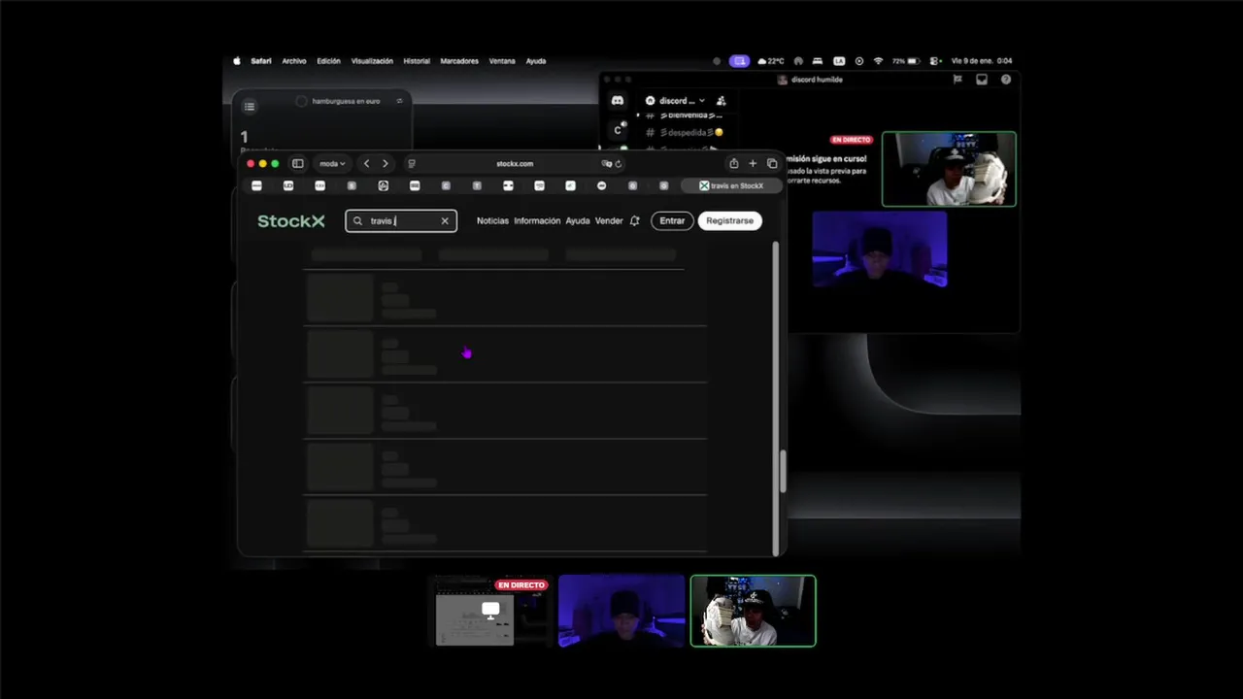Open Discord home icon in Discord window

pos(617,101)
